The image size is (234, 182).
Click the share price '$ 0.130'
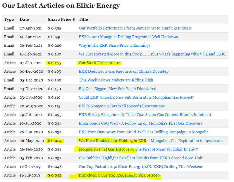coord(54,89)
